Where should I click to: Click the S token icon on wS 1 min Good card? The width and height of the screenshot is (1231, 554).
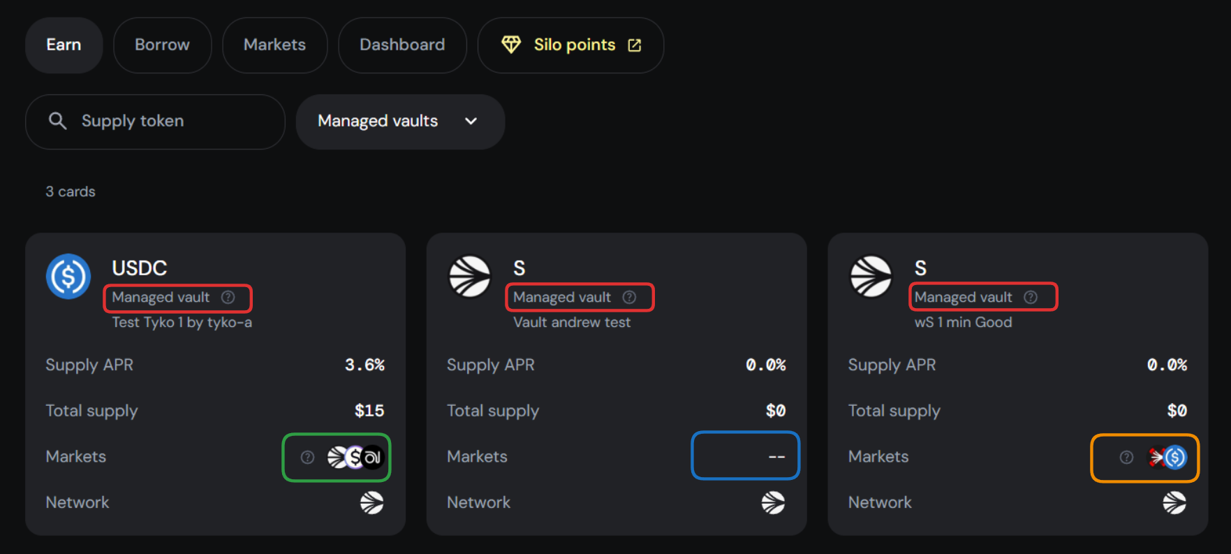click(871, 277)
